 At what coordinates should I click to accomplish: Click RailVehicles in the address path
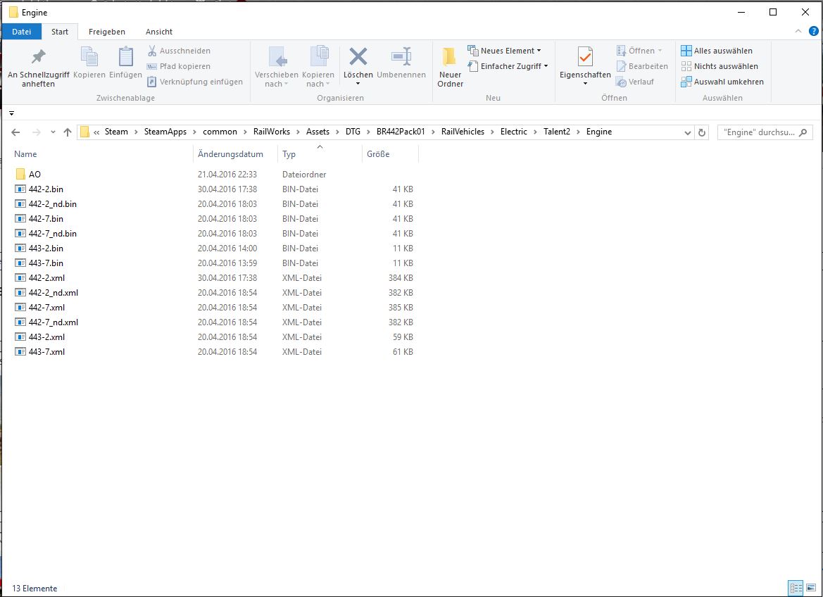pyautogui.click(x=463, y=132)
